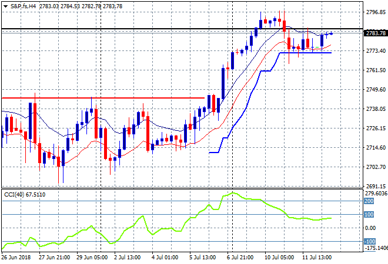The height and width of the screenshot is (264, 388).
Task: Click the 279.6036 CCI scale maximum
Action: point(376,194)
